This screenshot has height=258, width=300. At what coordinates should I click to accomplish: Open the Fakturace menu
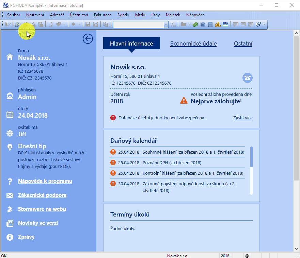click(102, 15)
